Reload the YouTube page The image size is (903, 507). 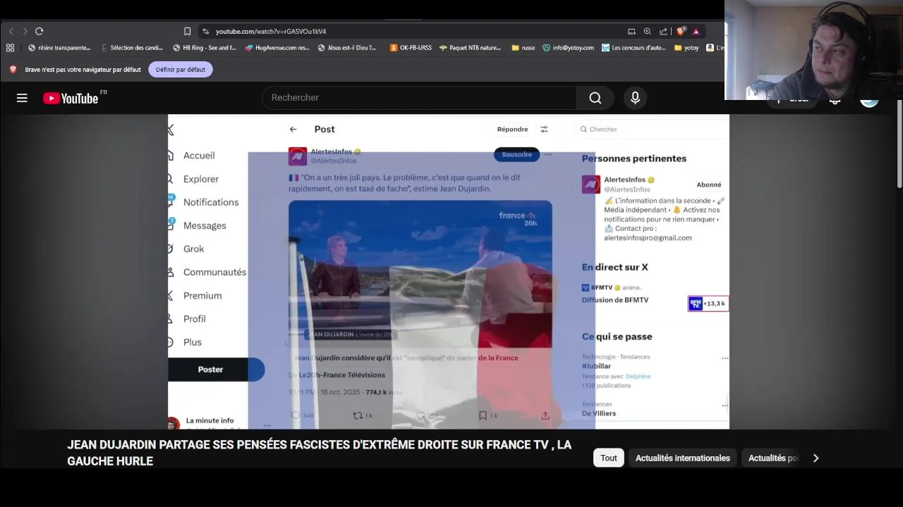39,31
